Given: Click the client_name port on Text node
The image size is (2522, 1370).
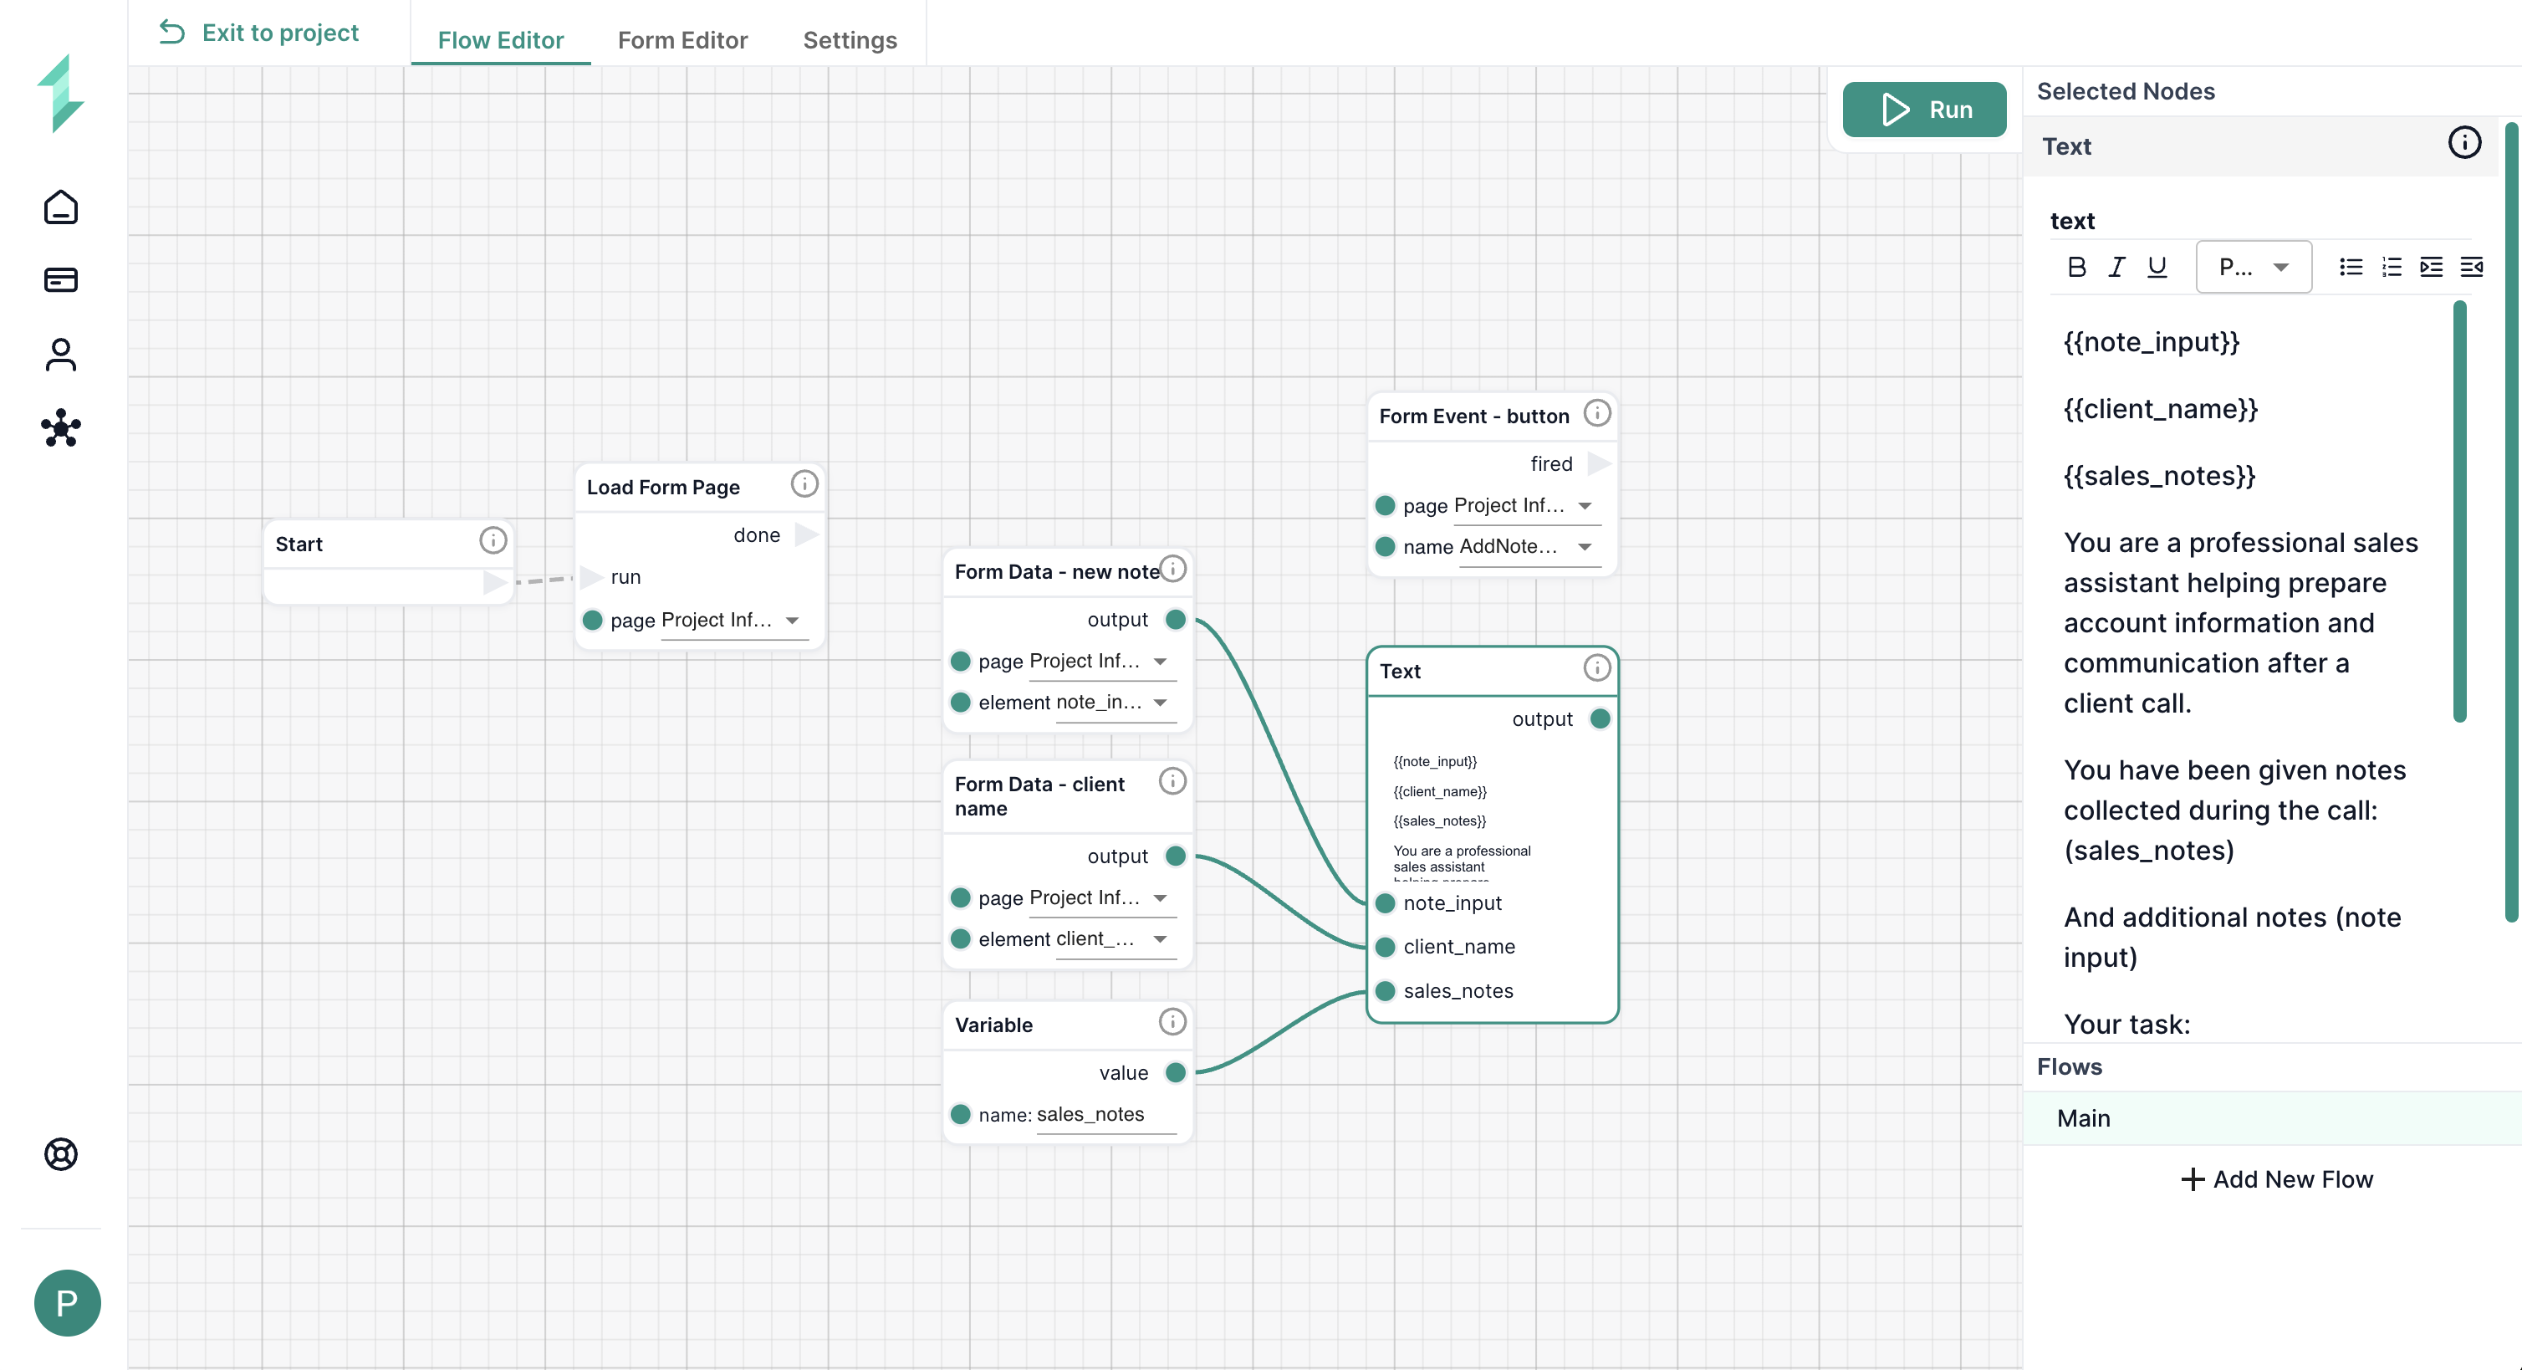Looking at the screenshot, I should point(1386,947).
